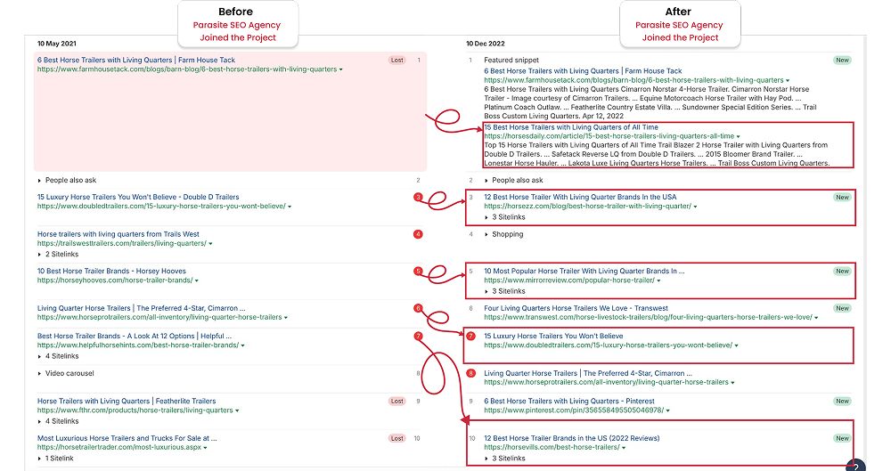891x471 pixels.
Task: Click the Lost badge on horsetrailertrader.com result
Action: click(396, 438)
